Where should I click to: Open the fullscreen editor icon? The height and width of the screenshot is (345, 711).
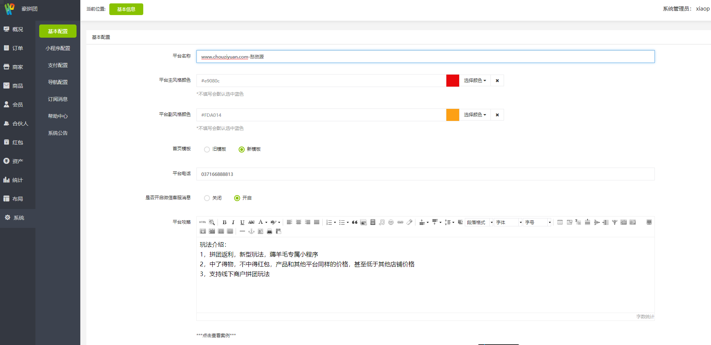(649, 222)
